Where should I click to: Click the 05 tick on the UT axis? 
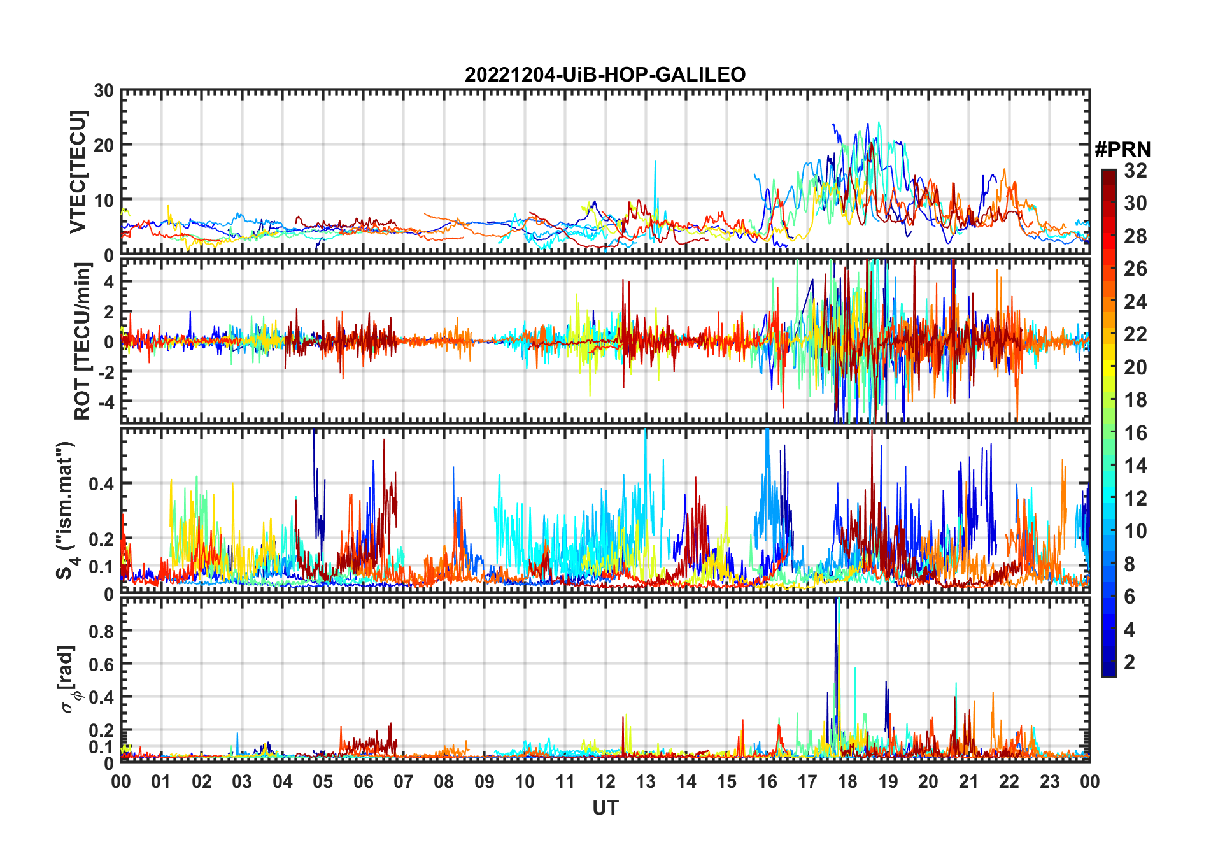point(323,781)
